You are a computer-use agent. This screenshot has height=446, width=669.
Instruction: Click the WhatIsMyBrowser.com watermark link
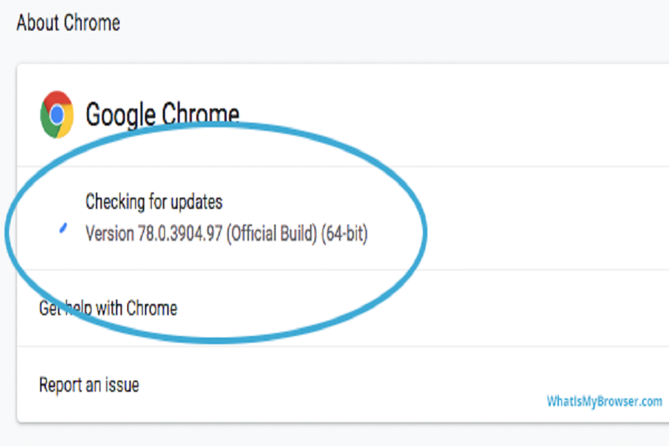pos(604,401)
